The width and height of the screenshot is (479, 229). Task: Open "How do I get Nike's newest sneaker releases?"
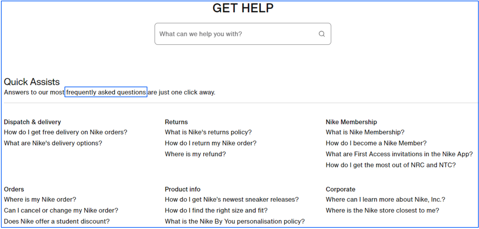231,199
